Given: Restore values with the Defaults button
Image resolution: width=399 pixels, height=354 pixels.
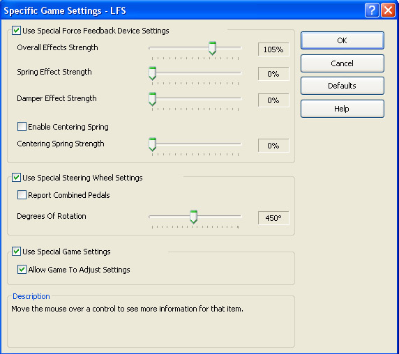Looking at the screenshot, I should click(x=342, y=86).
